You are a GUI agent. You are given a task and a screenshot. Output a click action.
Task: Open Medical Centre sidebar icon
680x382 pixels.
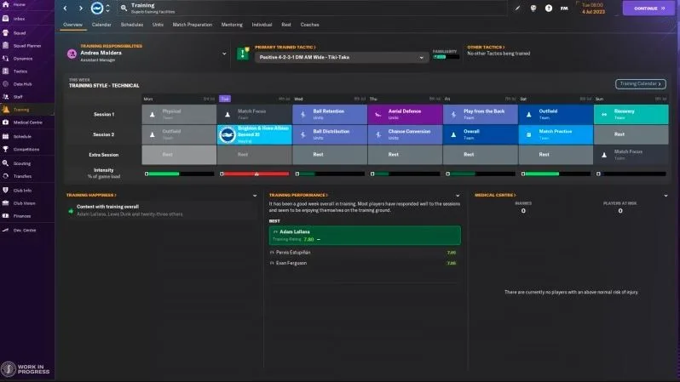[6, 123]
